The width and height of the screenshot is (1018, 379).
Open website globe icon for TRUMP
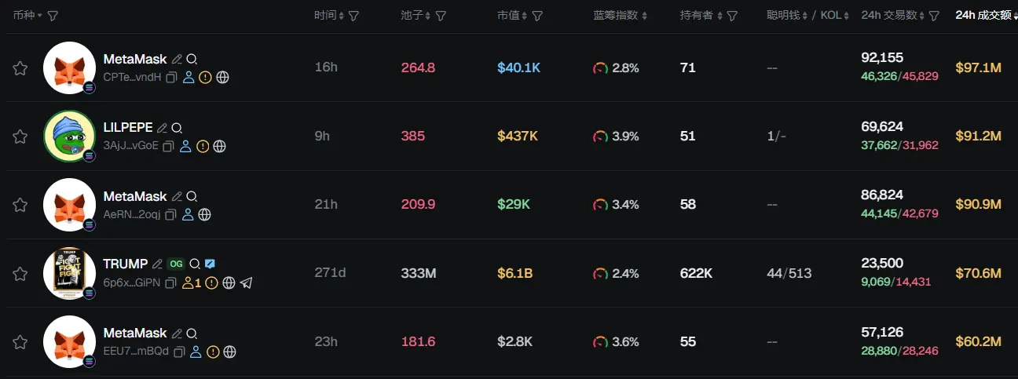pos(229,282)
